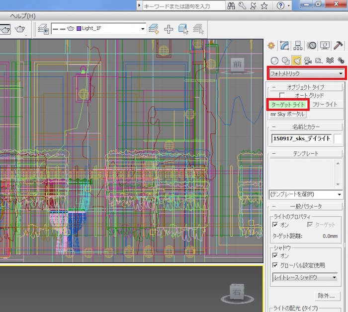This screenshot has height=312, width=348.
Task: Select the Cameras category icon
Action: [x=308, y=61]
